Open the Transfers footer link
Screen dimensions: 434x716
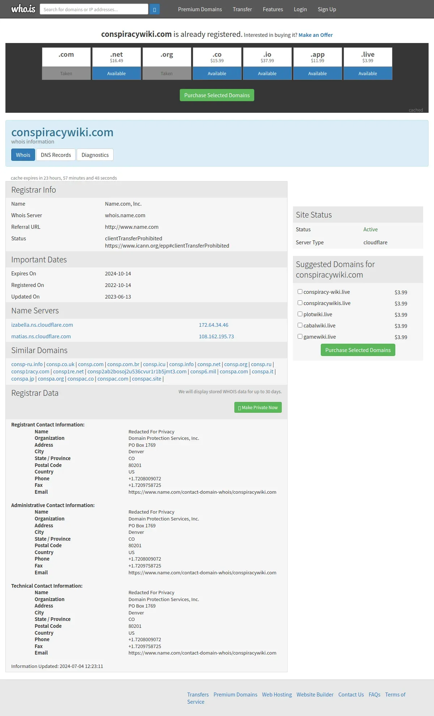tap(198, 695)
